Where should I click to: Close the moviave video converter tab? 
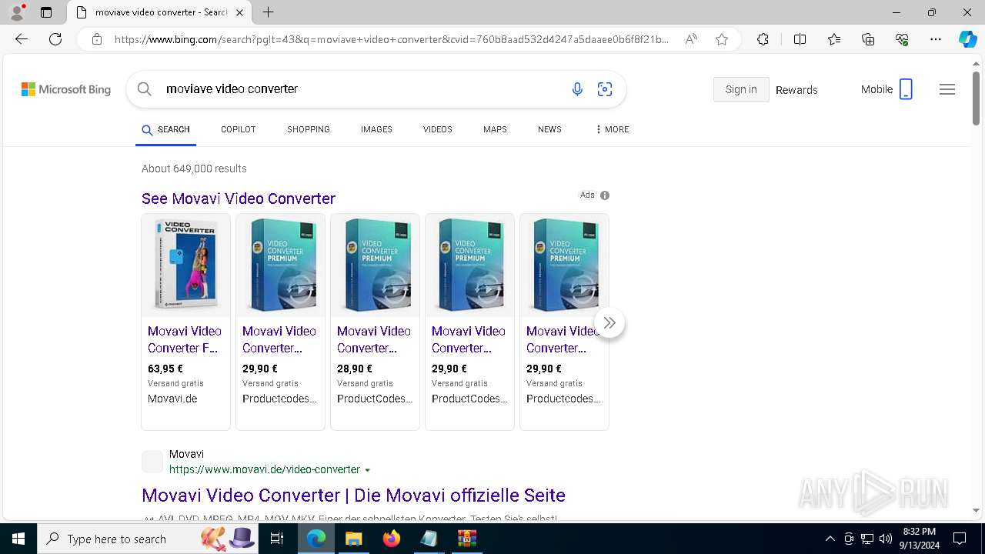(x=239, y=12)
